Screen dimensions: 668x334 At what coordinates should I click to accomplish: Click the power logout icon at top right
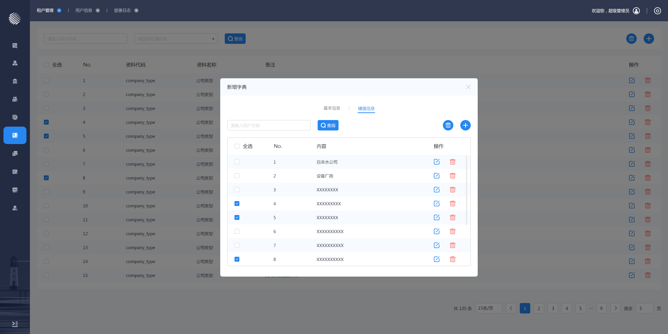657,11
